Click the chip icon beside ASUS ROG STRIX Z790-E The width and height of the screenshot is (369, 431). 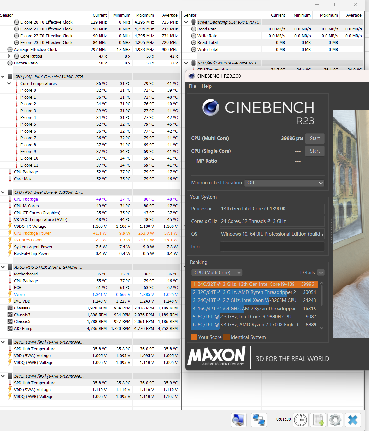(10, 267)
